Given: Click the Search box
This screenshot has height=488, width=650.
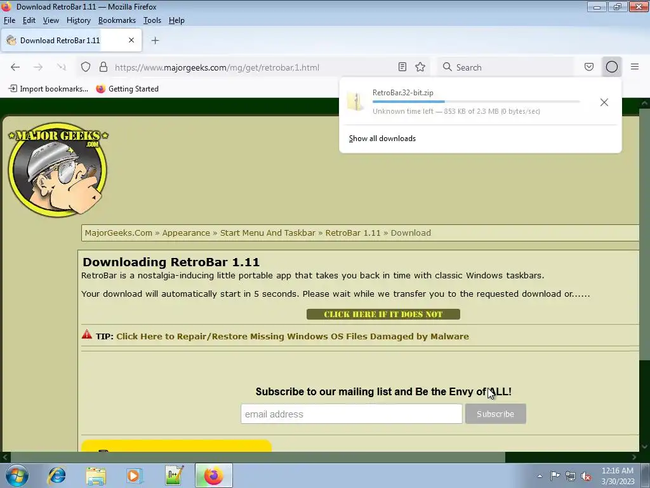Looking at the screenshot, I should point(506,67).
